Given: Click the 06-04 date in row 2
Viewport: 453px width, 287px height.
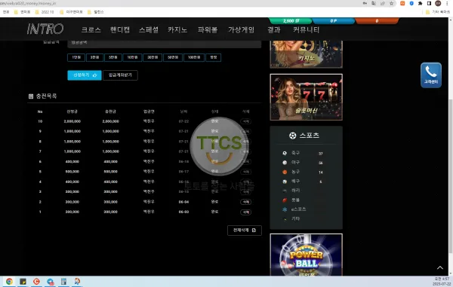Looking at the screenshot, I should click(183, 202).
